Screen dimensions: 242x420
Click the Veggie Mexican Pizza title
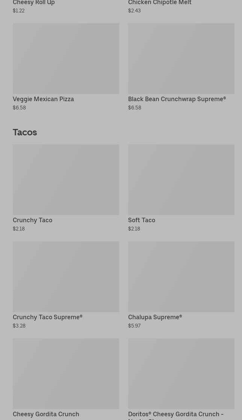43,99
